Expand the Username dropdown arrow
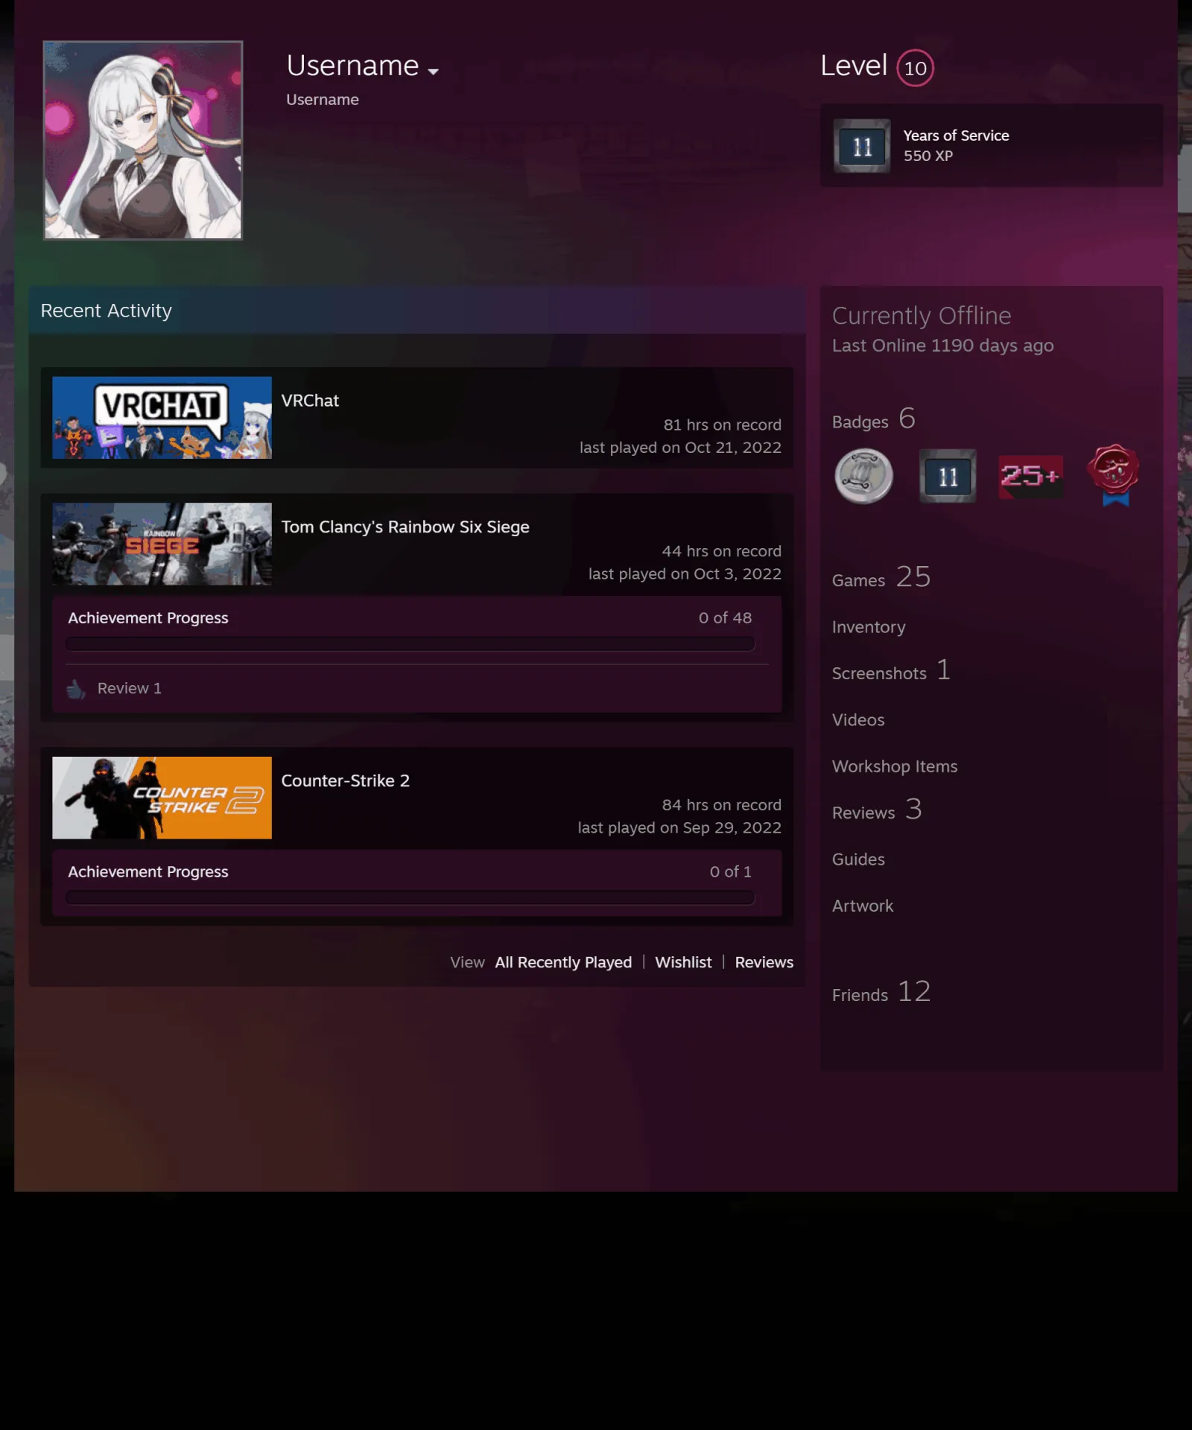Image resolution: width=1192 pixels, height=1430 pixels. tap(433, 71)
